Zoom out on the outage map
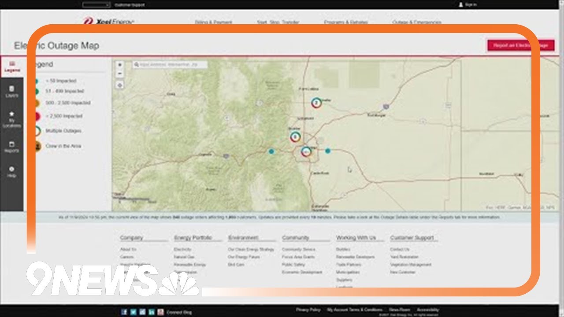The image size is (564, 317). tap(120, 73)
